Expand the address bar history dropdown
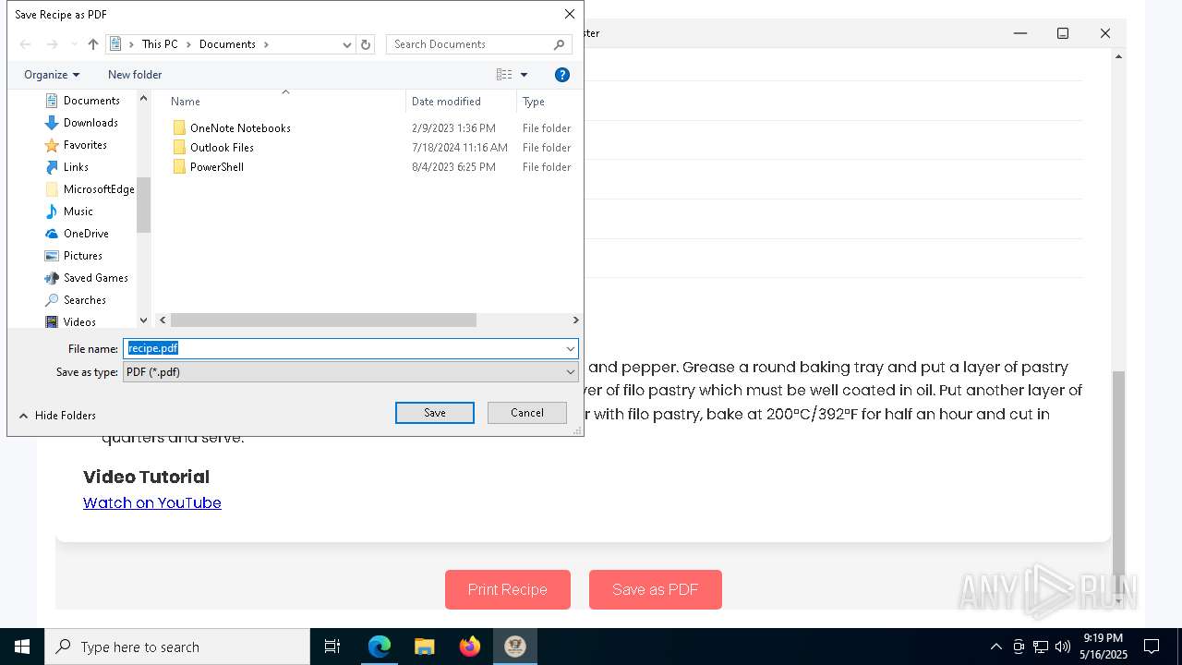Screen dimensions: 1182x665 tap(347, 44)
